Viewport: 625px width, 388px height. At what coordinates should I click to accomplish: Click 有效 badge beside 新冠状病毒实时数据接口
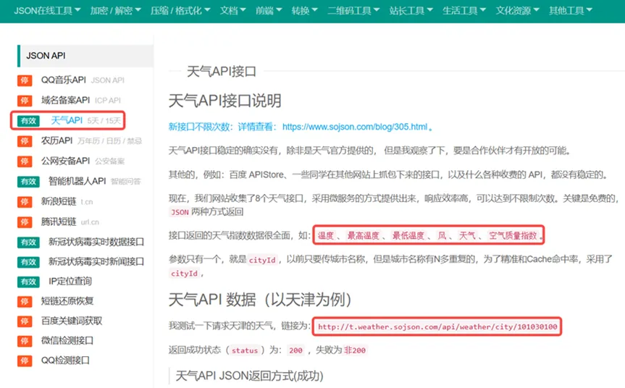pos(28,242)
